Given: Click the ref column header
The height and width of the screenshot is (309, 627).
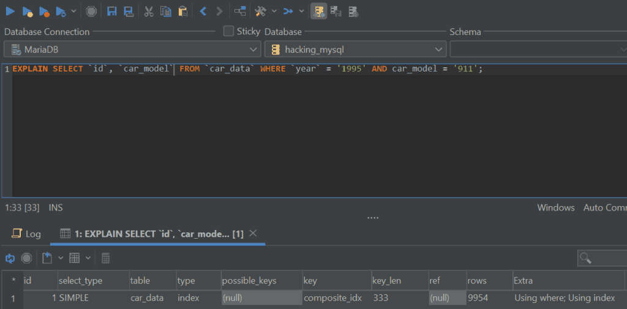Looking at the screenshot, I should [x=448, y=281].
